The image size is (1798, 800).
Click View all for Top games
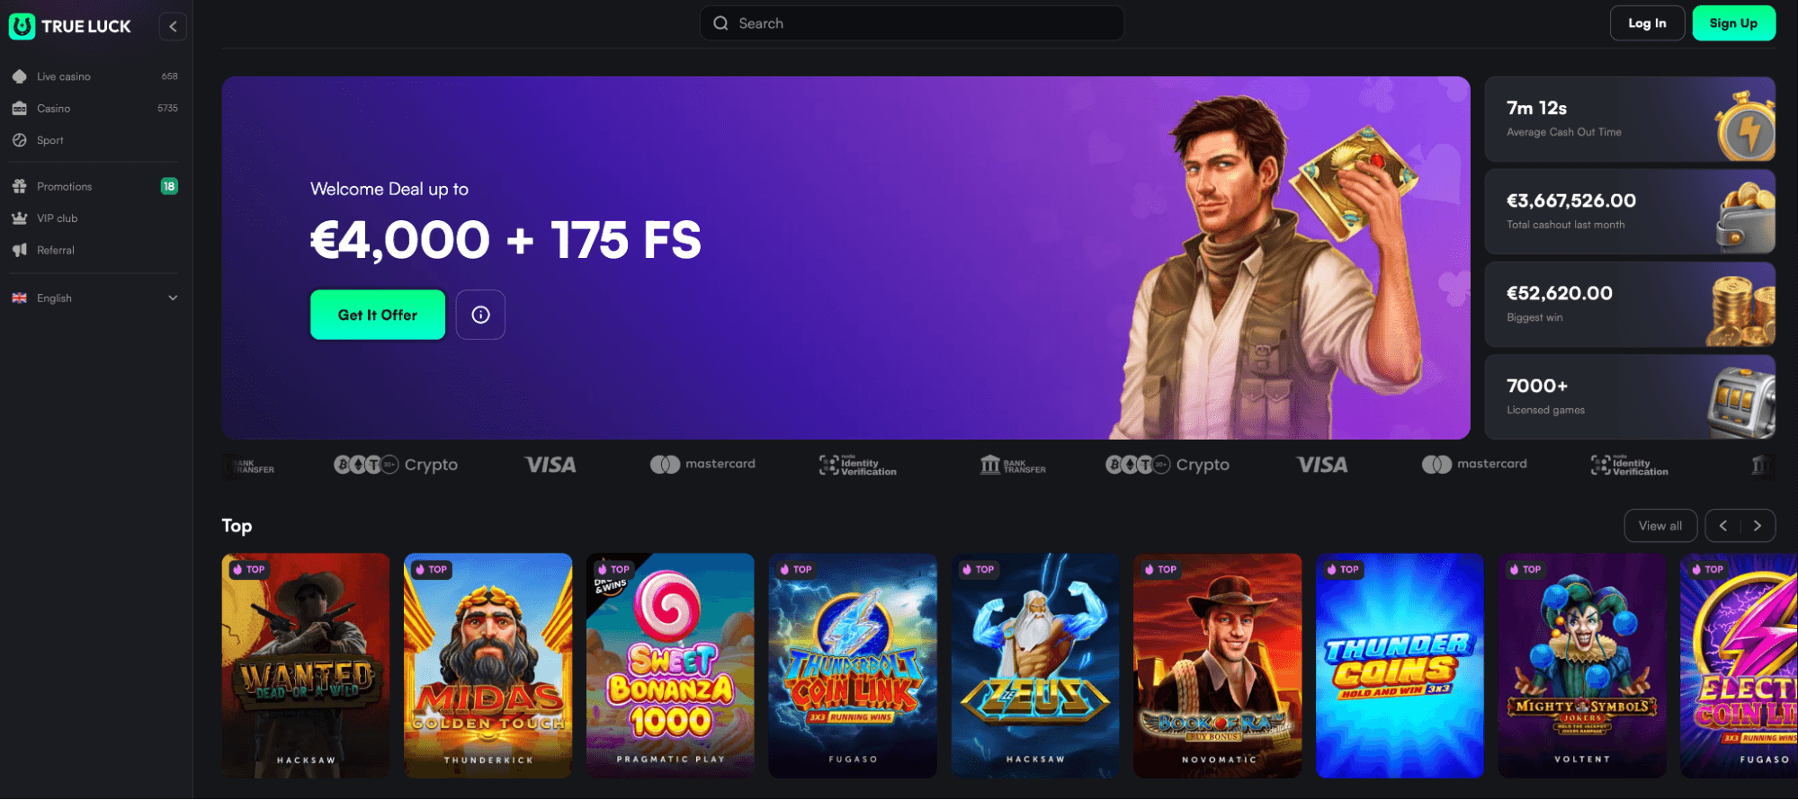coord(1660,526)
